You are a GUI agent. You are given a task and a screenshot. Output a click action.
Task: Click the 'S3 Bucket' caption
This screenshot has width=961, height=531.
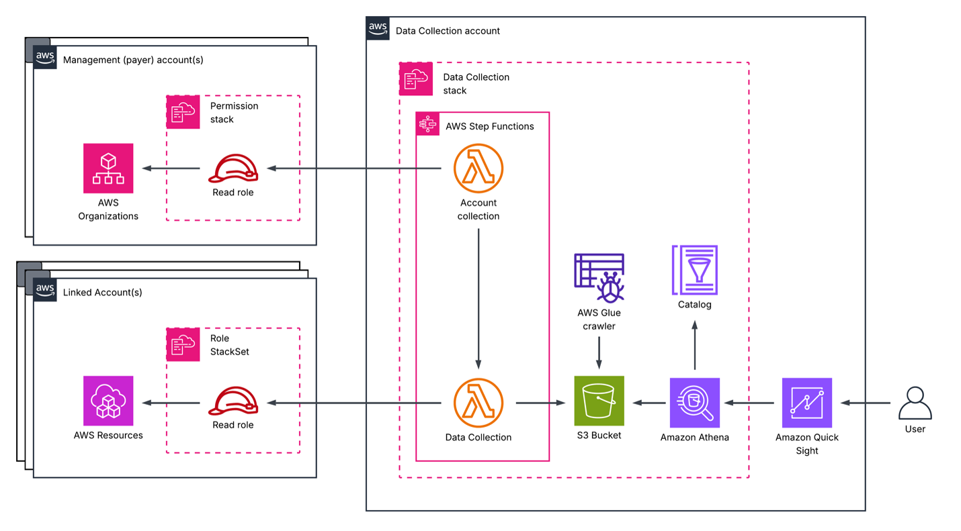599,435
